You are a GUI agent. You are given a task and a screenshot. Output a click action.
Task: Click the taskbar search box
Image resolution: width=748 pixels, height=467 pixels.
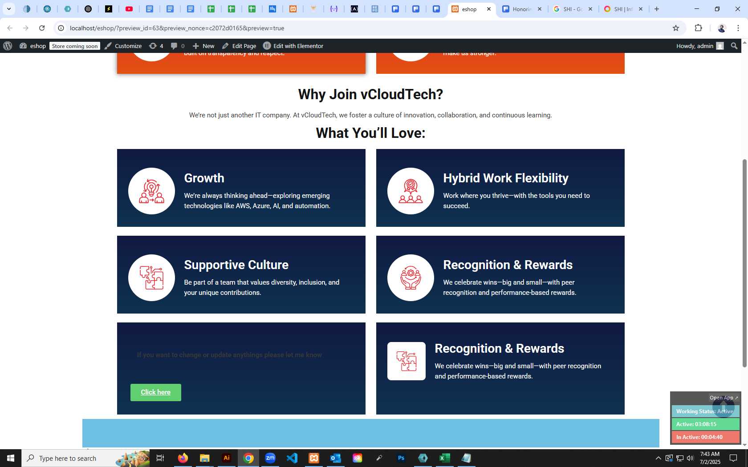[x=86, y=458]
